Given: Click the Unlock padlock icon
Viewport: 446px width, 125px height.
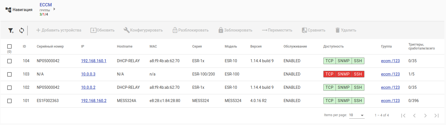Looking at the screenshot, I should tap(175, 30).
